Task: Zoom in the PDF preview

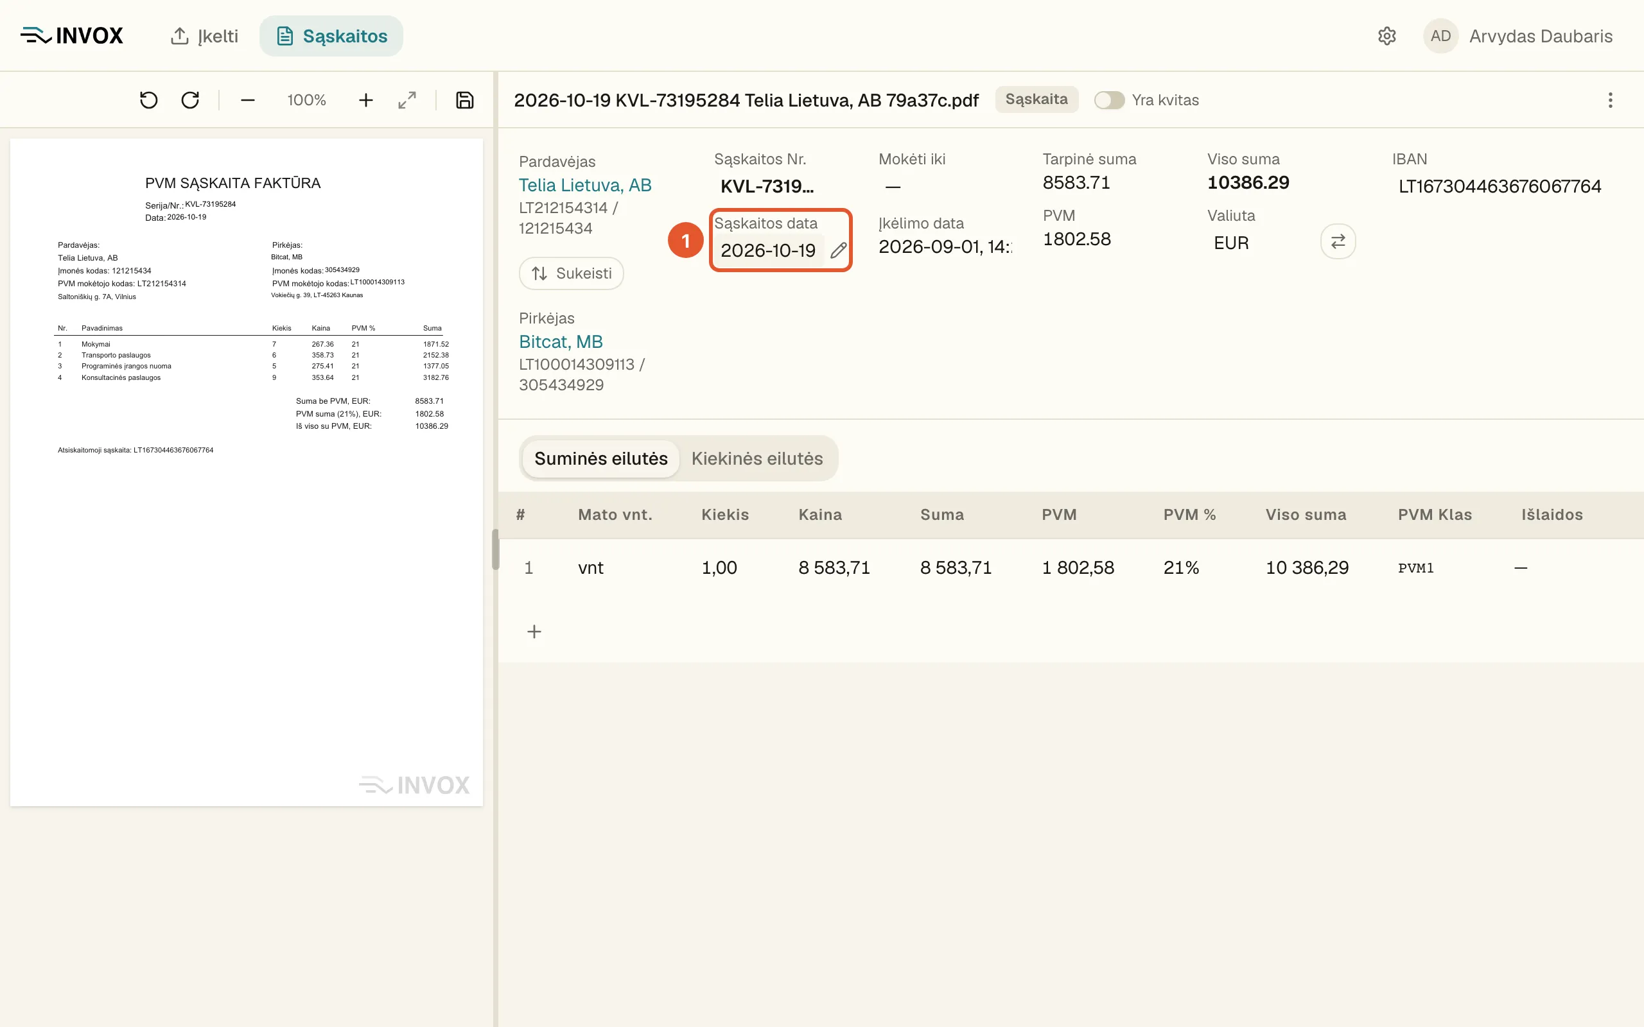Action: click(x=366, y=101)
